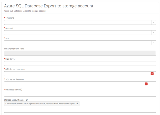Click the help icon beside Storage account name
This screenshot has width=160, height=115.
27,100
